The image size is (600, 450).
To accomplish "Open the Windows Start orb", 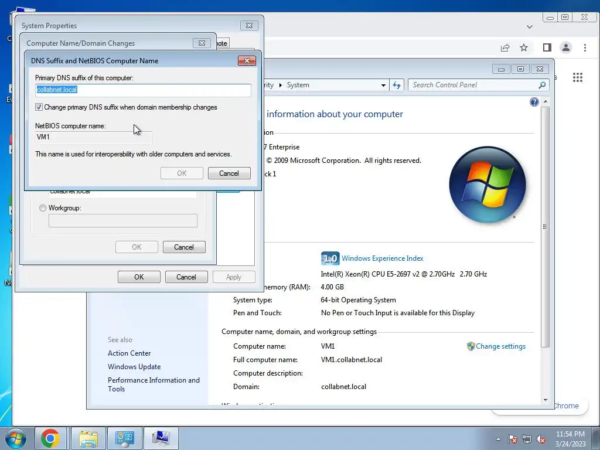I will point(16,438).
